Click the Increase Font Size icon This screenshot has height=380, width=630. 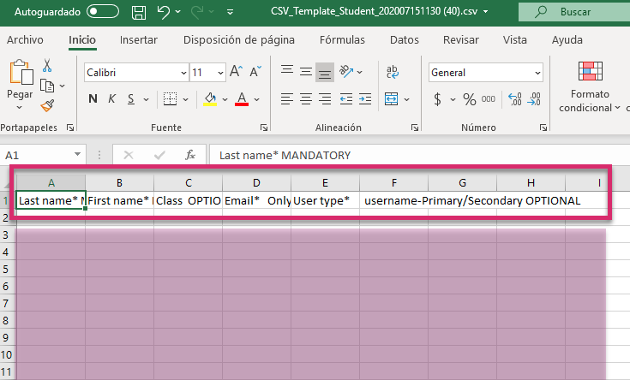pyautogui.click(x=237, y=71)
